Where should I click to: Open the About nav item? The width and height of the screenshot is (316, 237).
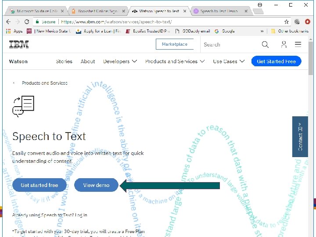point(88,61)
